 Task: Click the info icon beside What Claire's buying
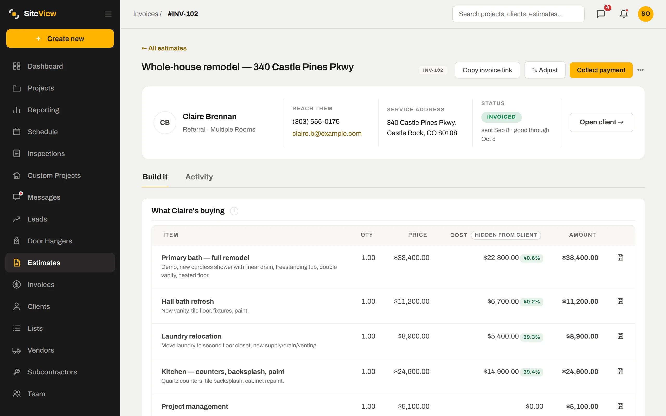tap(234, 211)
